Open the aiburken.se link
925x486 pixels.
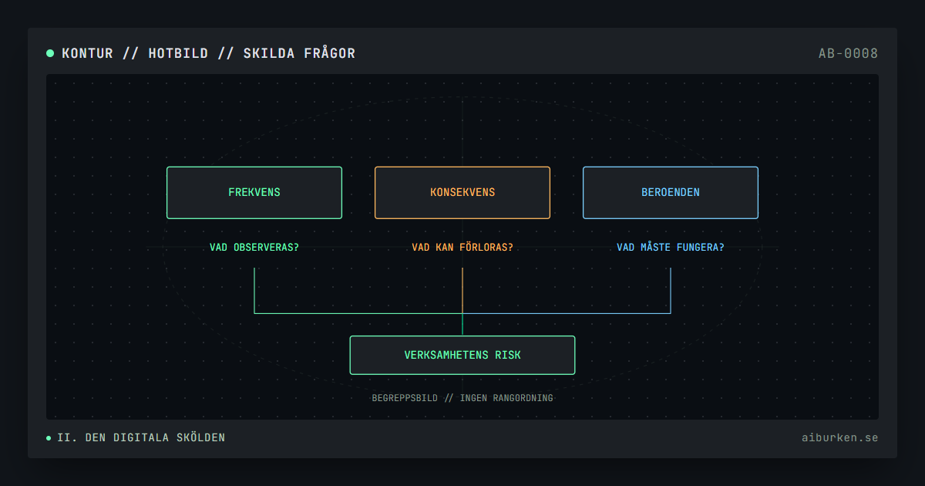pos(839,437)
